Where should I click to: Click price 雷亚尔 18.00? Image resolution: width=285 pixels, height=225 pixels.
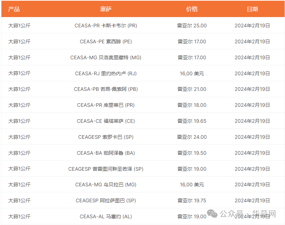pos(192,105)
